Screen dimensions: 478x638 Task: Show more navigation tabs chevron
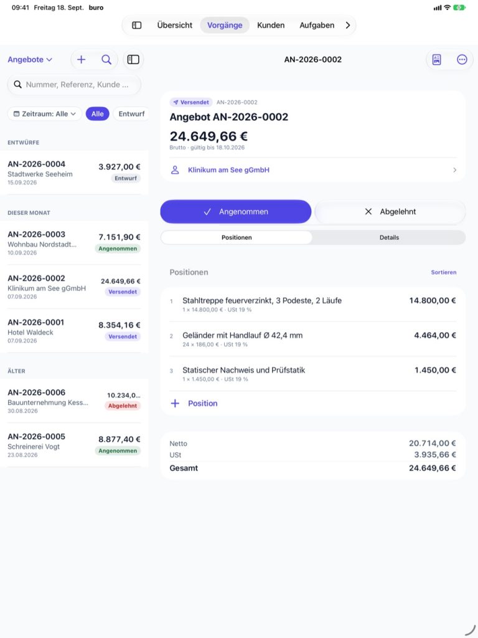coord(347,25)
